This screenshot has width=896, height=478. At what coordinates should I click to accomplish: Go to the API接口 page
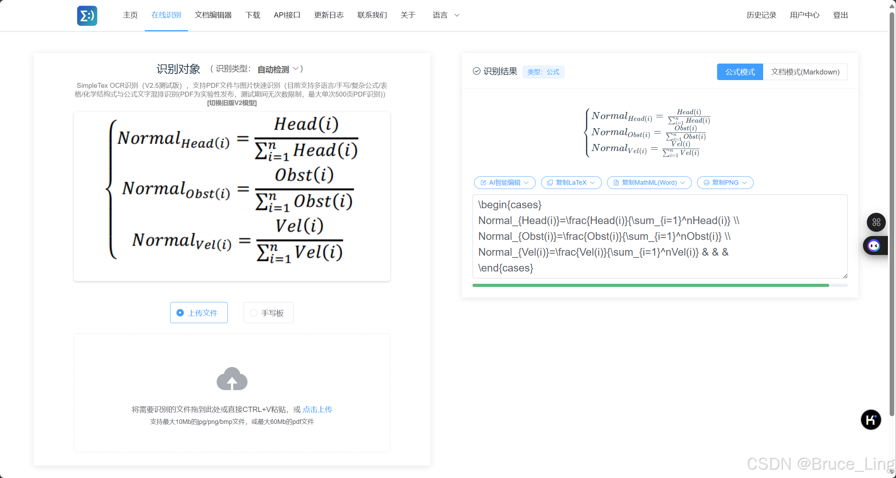(x=287, y=15)
